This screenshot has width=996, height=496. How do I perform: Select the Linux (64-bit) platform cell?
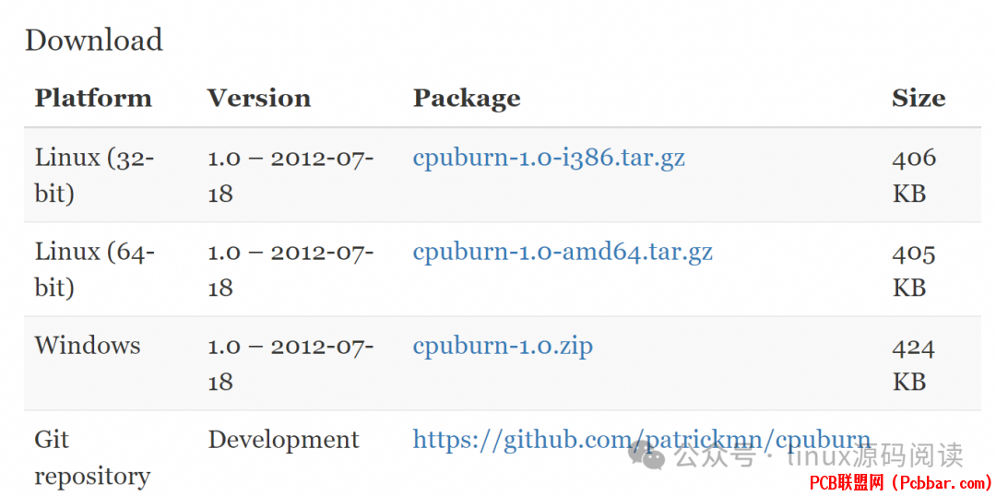coord(95,269)
